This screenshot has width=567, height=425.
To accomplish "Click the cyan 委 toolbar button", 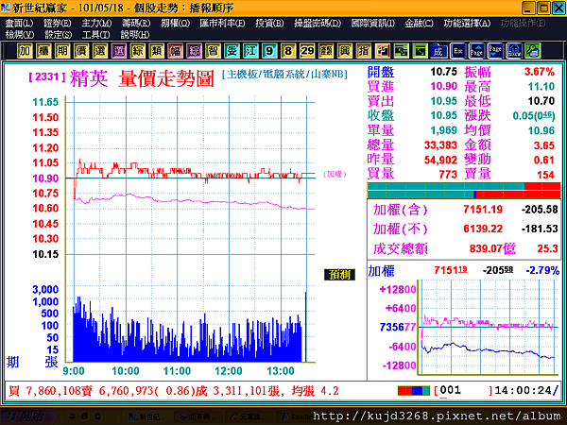I will click(232, 51).
